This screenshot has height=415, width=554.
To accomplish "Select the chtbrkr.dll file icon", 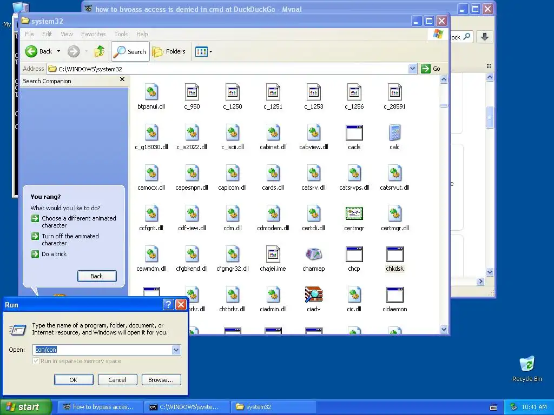I will [233, 294].
